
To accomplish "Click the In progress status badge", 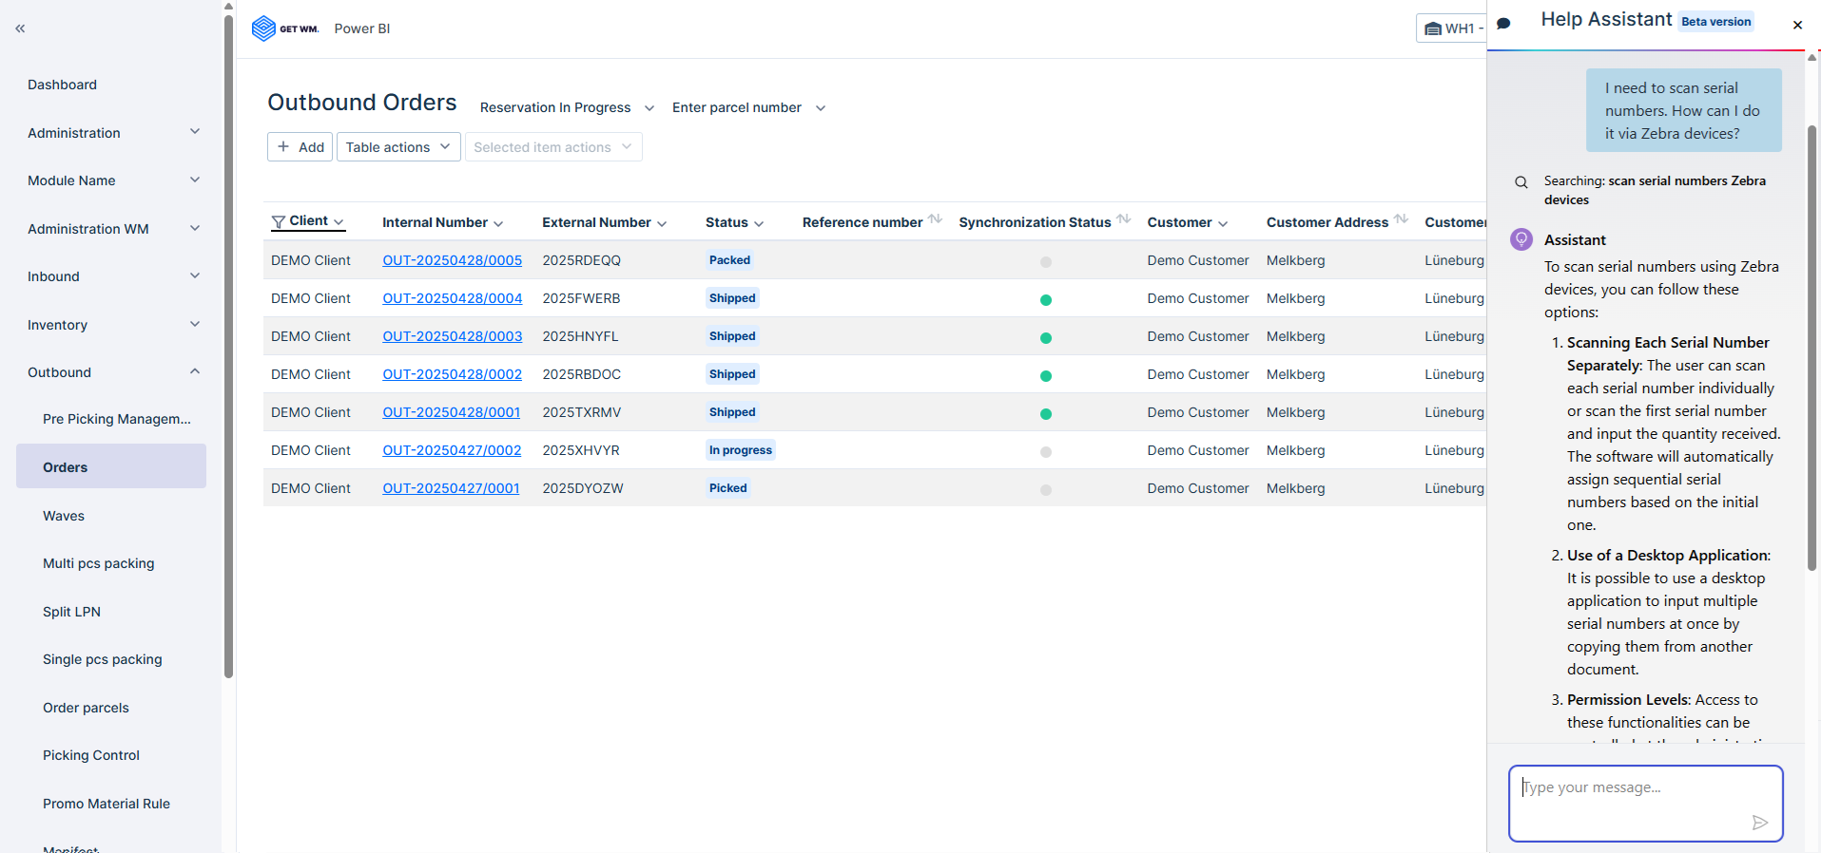I will point(741,450).
